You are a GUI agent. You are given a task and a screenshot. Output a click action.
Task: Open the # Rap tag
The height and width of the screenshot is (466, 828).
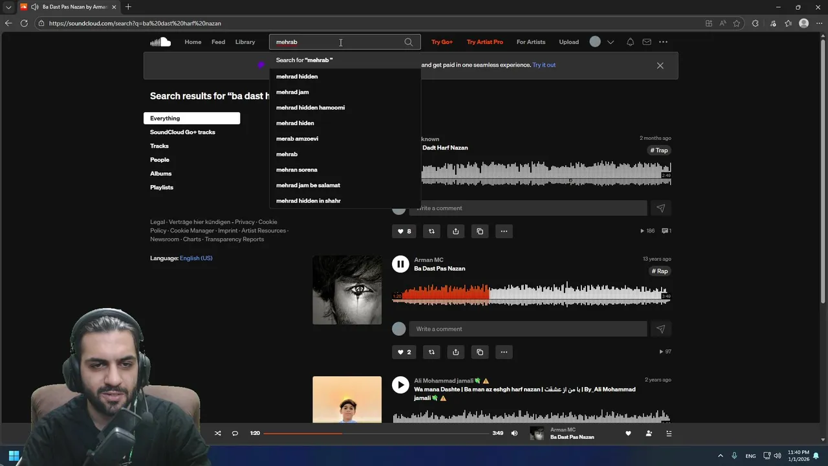click(659, 271)
